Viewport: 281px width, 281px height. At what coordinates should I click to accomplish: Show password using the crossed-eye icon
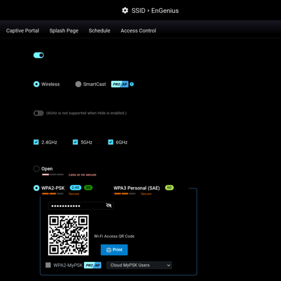coord(109,206)
